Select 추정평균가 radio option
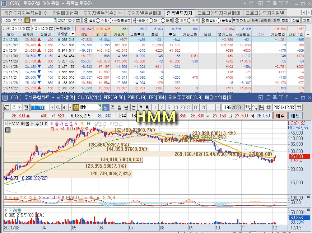312x233 pixels. pyautogui.click(x=111, y=20)
